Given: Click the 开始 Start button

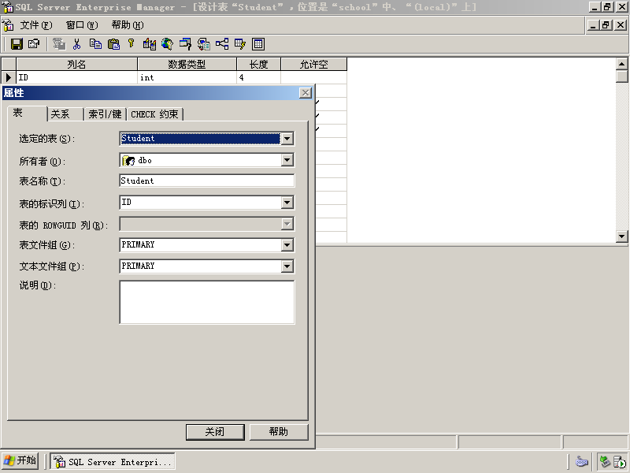Looking at the screenshot, I should [20, 460].
